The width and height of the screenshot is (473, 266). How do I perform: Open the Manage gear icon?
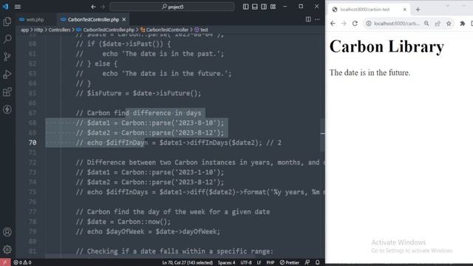[x=7, y=250]
